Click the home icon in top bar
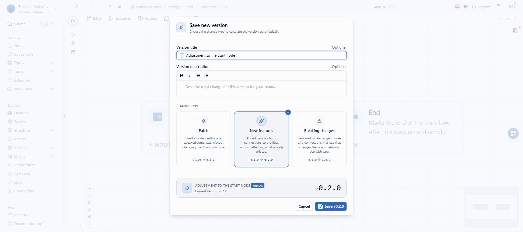523x232 pixels. click(119, 6)
